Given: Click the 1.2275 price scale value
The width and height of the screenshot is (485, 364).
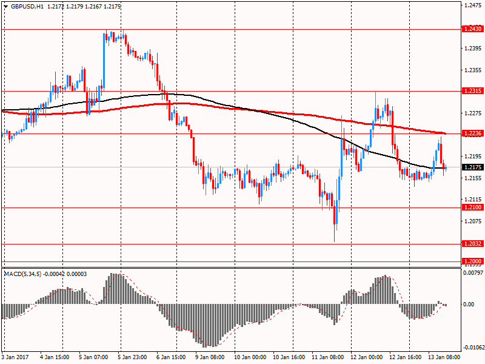Looking at the screenshot, I should coord(473,113).
